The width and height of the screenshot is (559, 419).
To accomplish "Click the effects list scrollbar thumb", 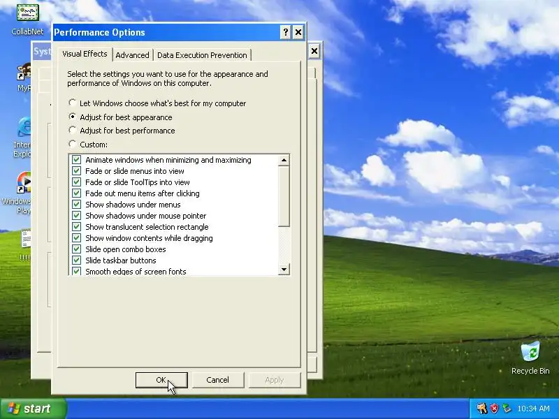I will [284, 196].
